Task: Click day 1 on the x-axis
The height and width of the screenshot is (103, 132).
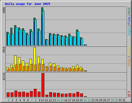Action: pos(9,100)
